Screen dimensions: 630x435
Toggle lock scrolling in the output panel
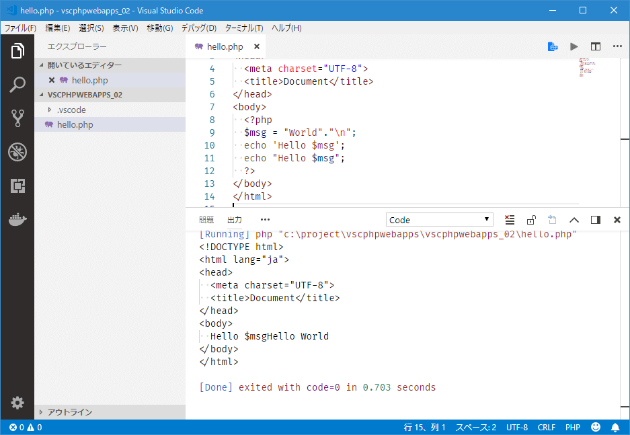coord(530,219)
